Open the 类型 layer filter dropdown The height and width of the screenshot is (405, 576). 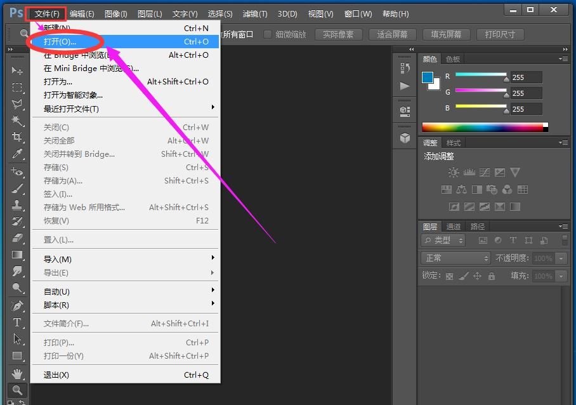click(443, 241)
